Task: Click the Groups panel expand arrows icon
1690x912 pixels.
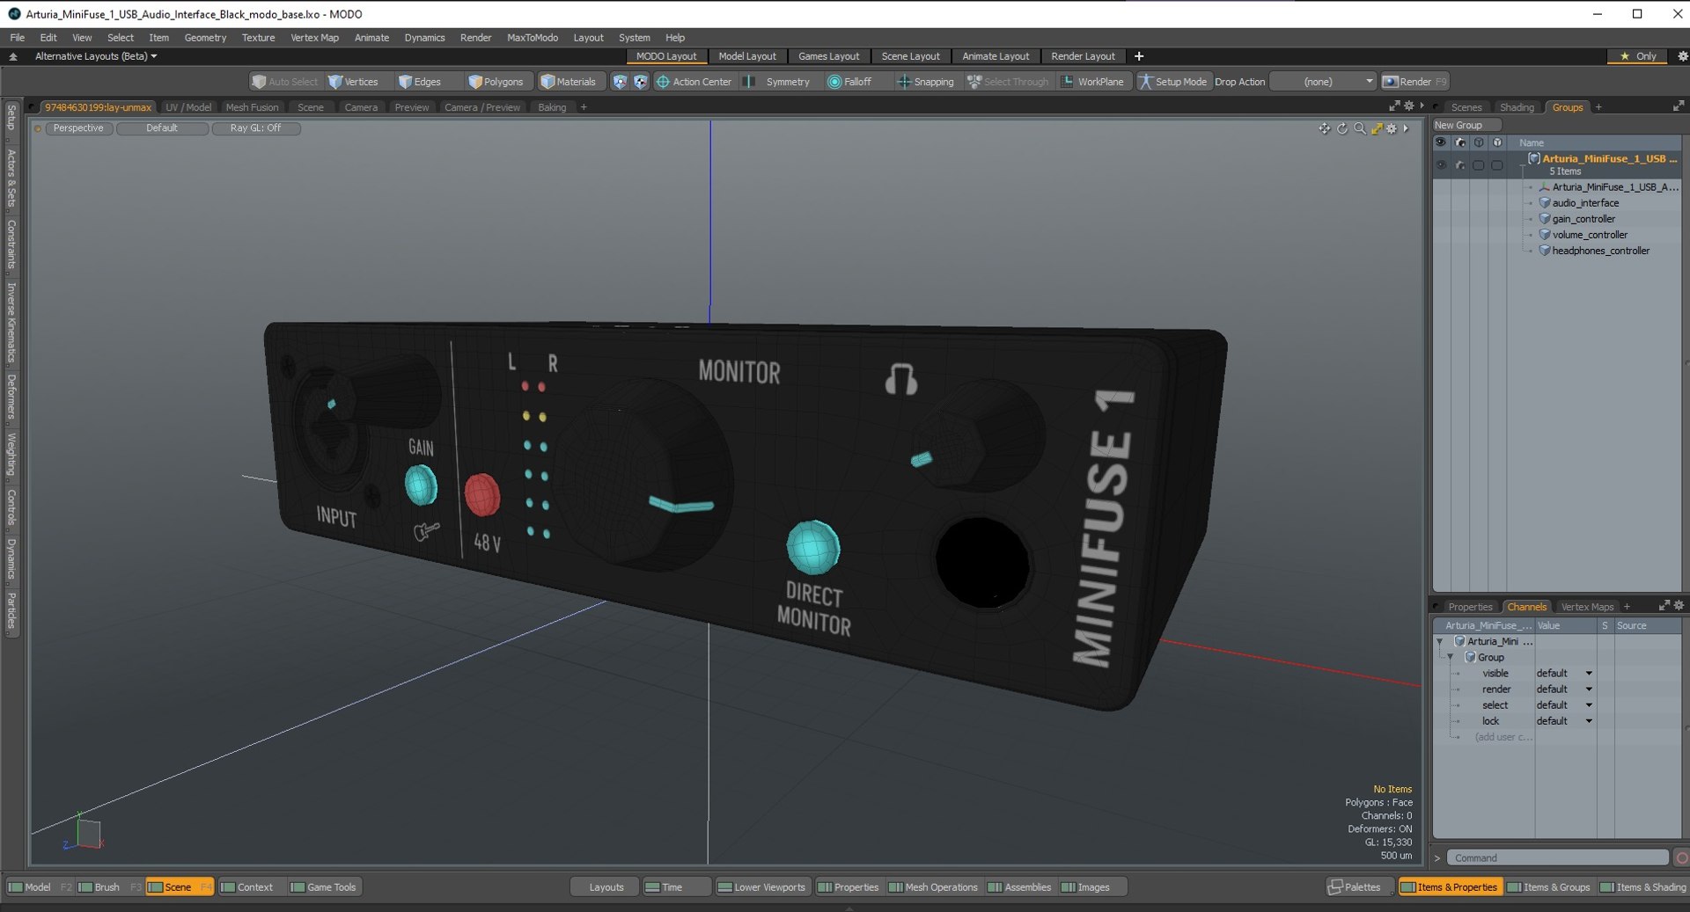Action: [1678, 106]
